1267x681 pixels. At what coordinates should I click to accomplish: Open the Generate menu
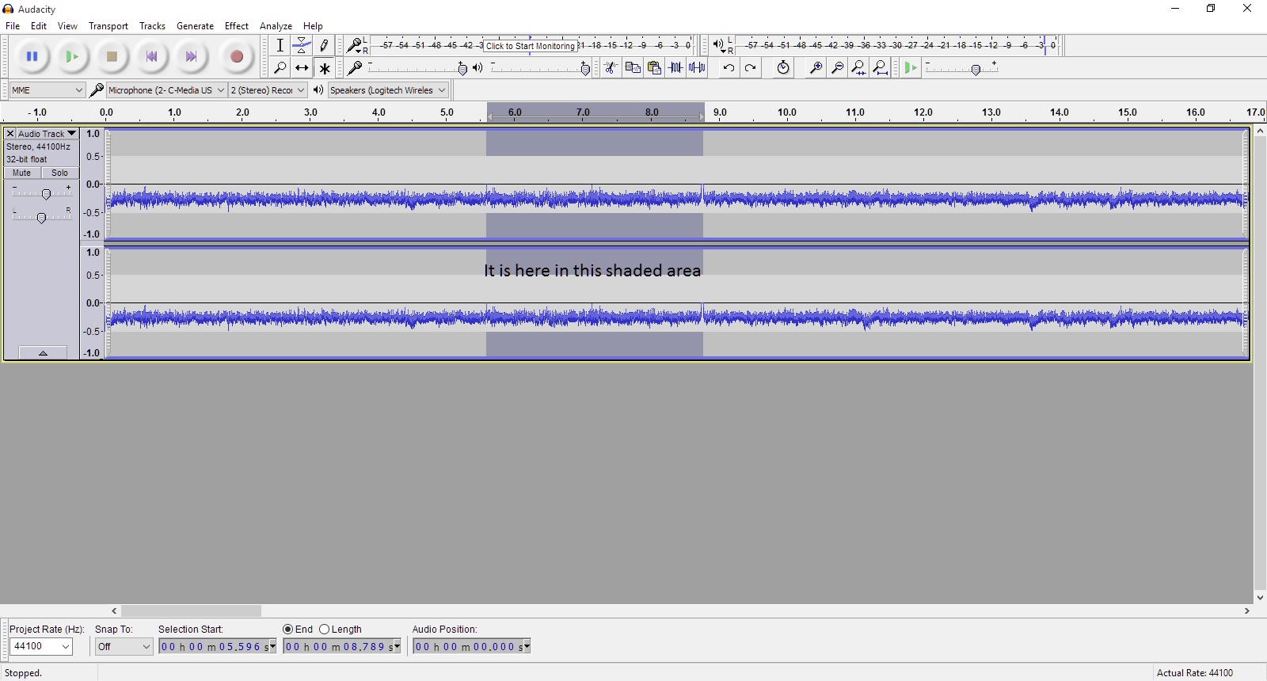tap(195, 26)
